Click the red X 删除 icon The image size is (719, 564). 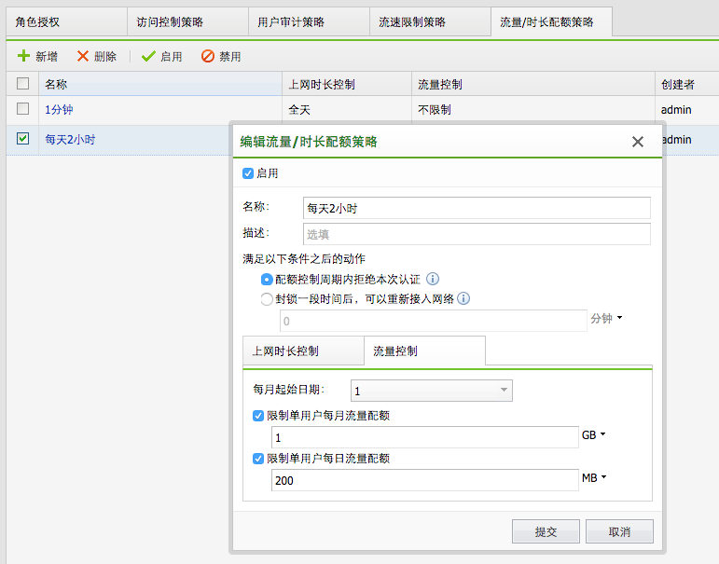[x=83, y=57]
